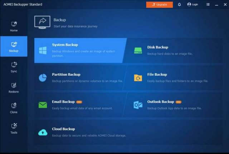Open the Backup sidebar tab
Screen dimensions: 229x154
coord(14,46)
